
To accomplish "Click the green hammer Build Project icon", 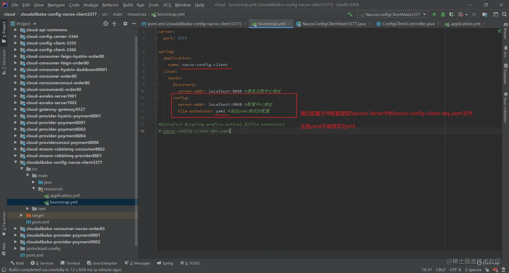I will point(350,14).
